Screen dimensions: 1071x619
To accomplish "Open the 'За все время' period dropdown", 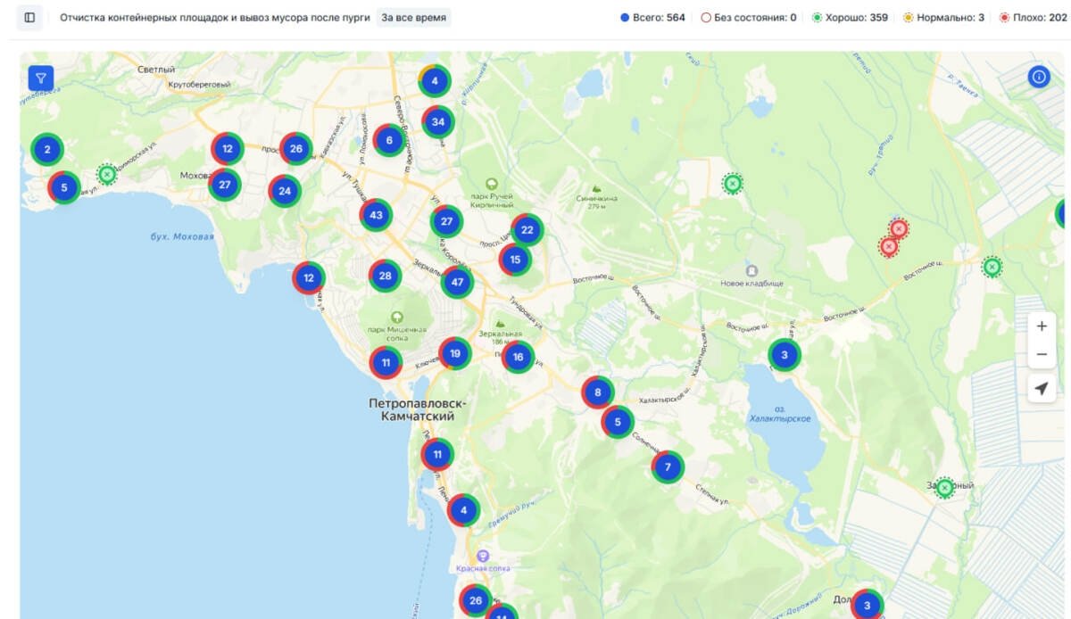I will 413,18.
